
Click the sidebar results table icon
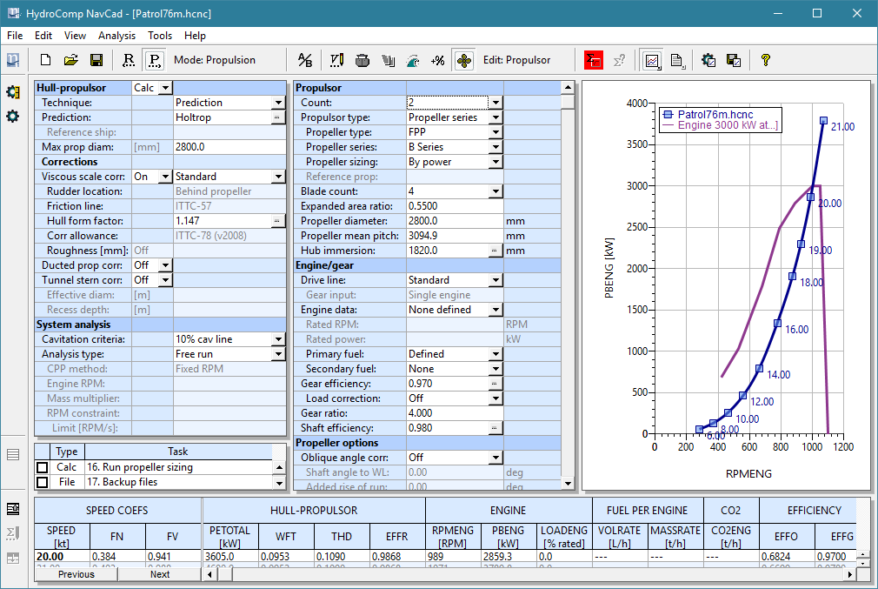coord(13,509)
